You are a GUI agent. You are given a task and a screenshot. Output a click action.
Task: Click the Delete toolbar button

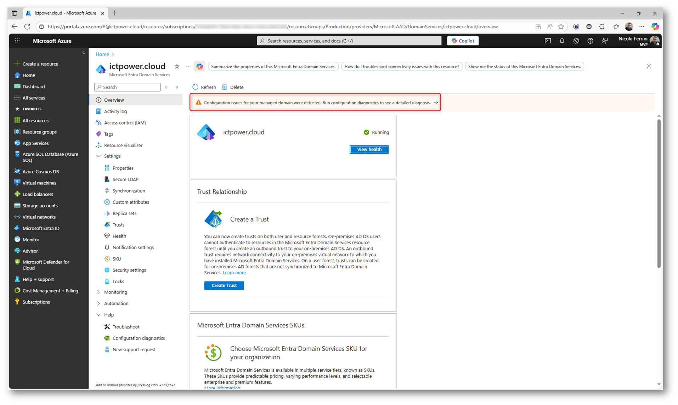[233, 87]
